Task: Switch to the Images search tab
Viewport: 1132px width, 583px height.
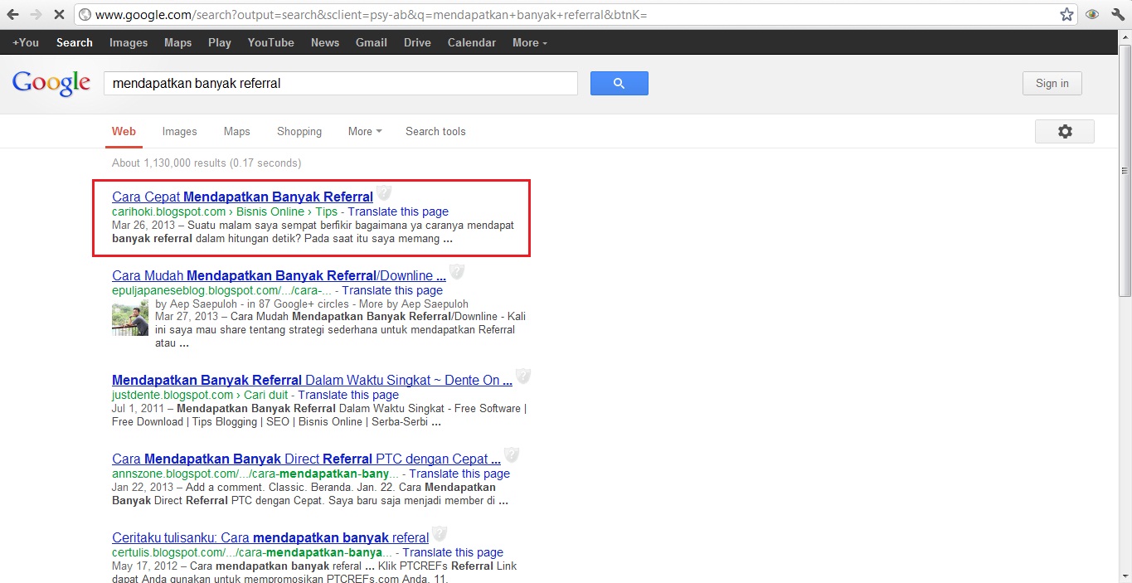Action: click(x=179, y=131)
